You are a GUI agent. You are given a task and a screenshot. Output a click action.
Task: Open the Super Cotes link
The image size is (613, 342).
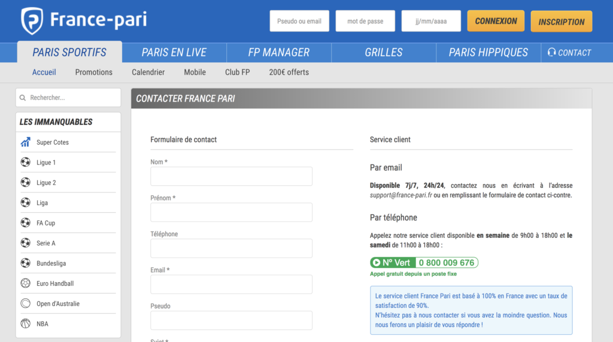pyautogui.click(x=53, y=142)
